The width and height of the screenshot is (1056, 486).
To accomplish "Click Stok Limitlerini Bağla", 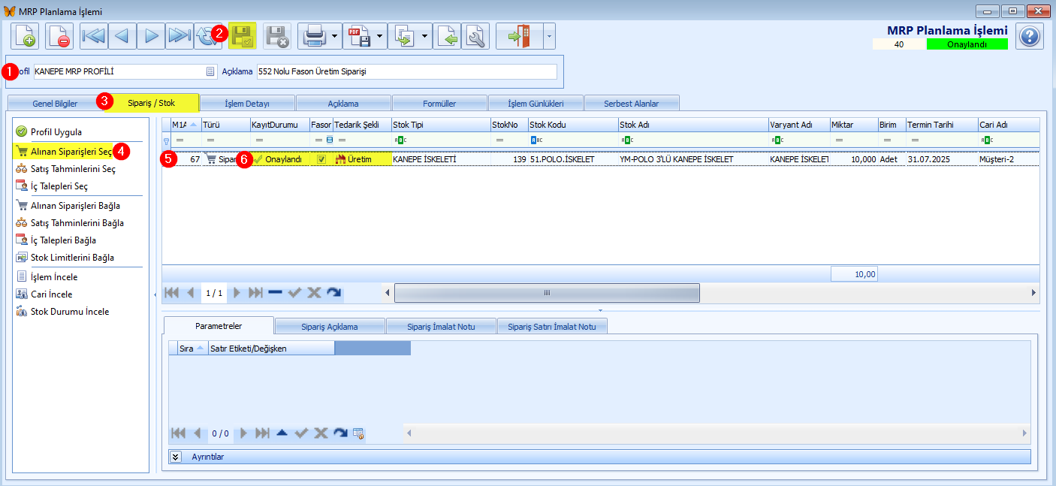I will 72,257.
